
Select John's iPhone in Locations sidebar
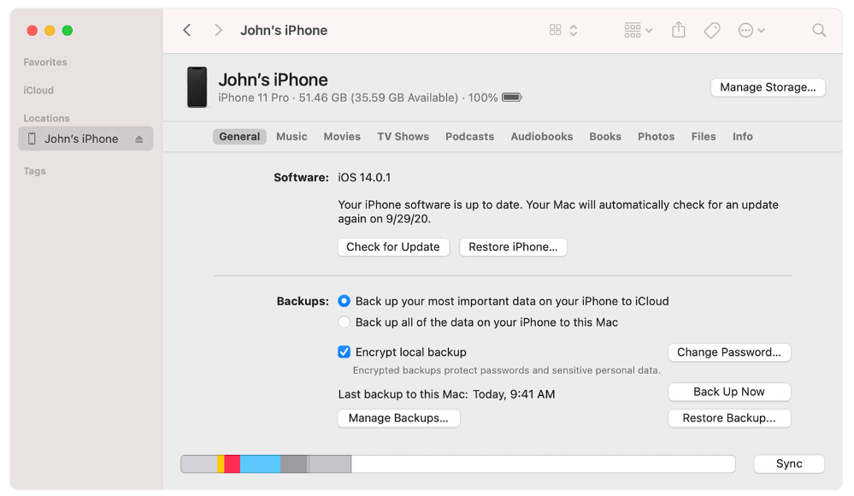point(85,139)
